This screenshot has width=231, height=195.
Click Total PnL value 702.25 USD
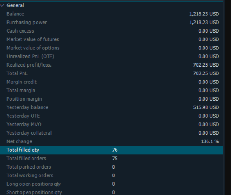coord(206,73)
